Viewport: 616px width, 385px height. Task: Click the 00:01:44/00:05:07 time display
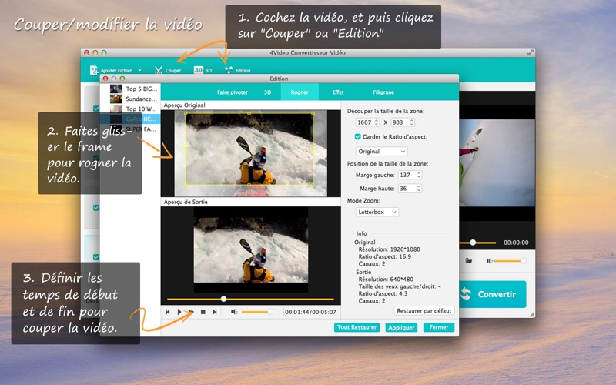[310, 312]
